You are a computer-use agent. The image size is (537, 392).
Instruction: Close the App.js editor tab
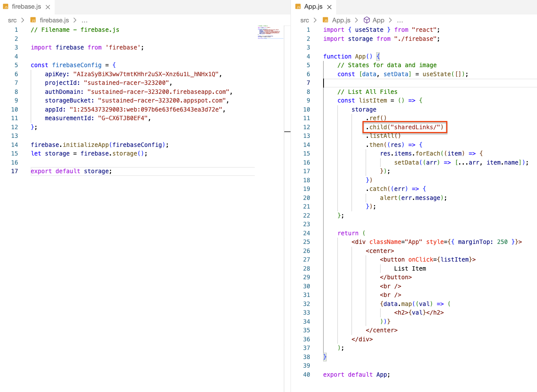coord(329,7)
